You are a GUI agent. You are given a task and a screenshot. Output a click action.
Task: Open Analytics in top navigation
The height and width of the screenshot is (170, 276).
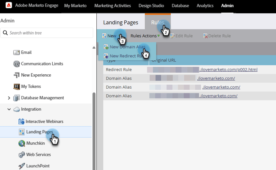click(205, 6)
